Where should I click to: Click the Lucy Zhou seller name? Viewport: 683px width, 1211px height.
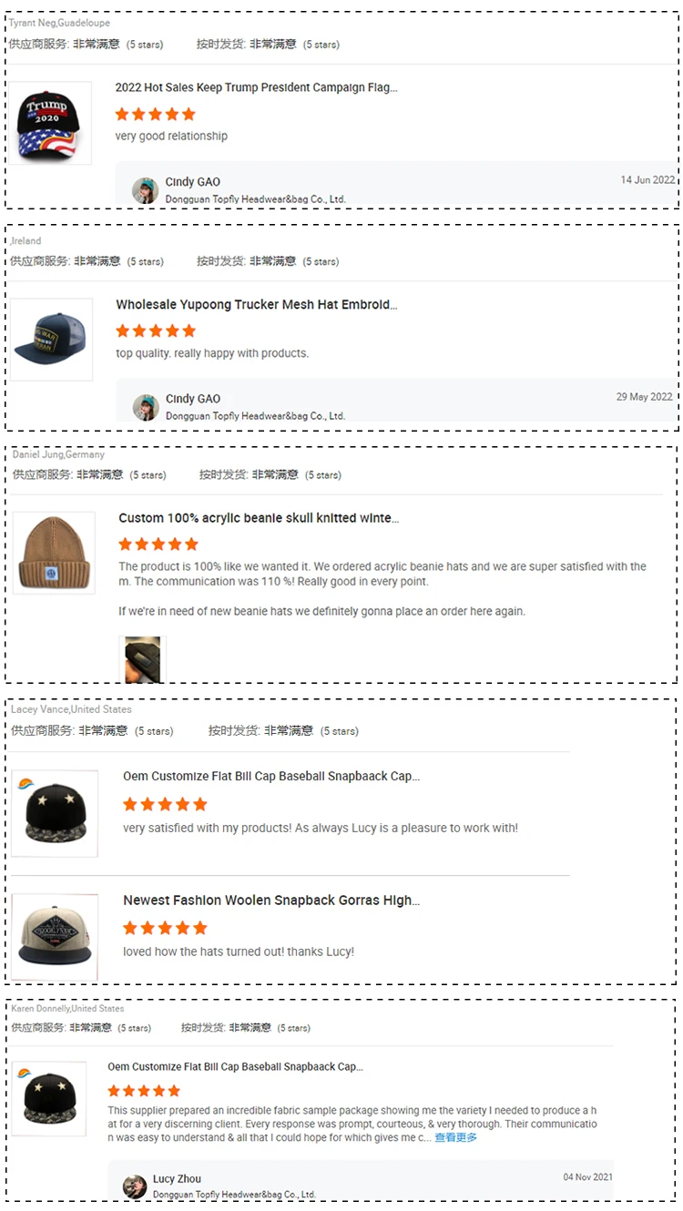tap(177, 1178)
